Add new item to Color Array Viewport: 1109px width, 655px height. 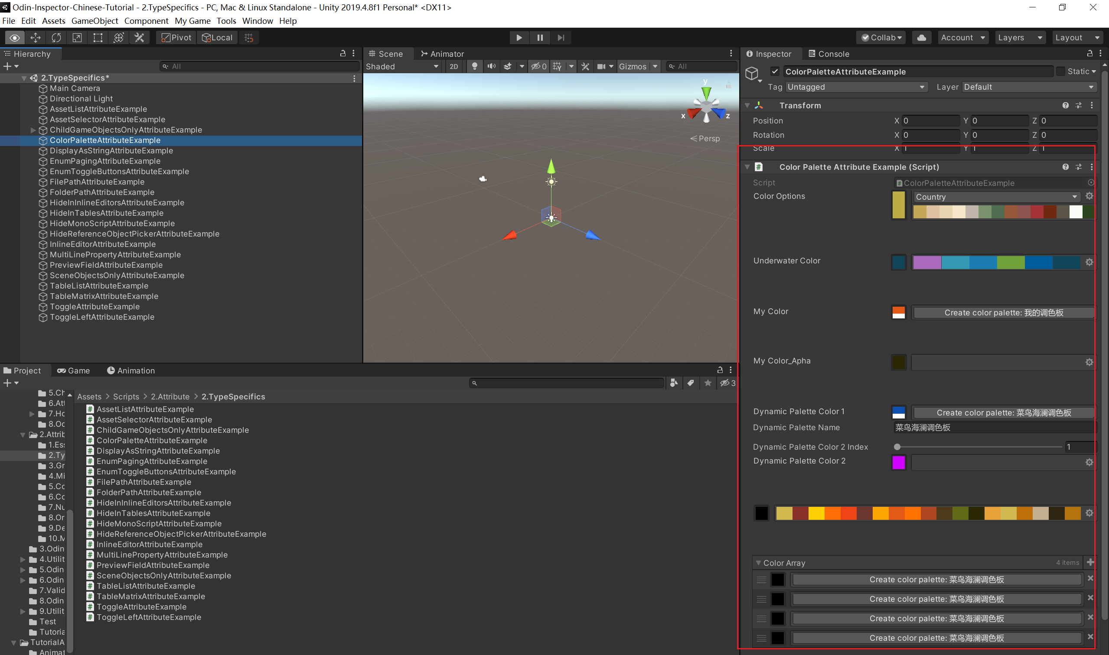tap(1090, 562)
